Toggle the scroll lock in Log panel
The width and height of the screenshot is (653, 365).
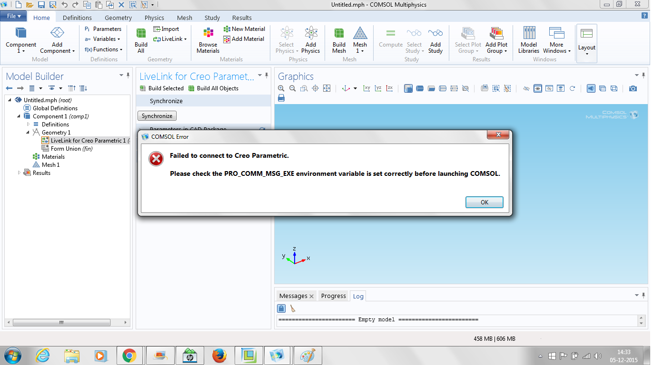(x=281, y=308)
